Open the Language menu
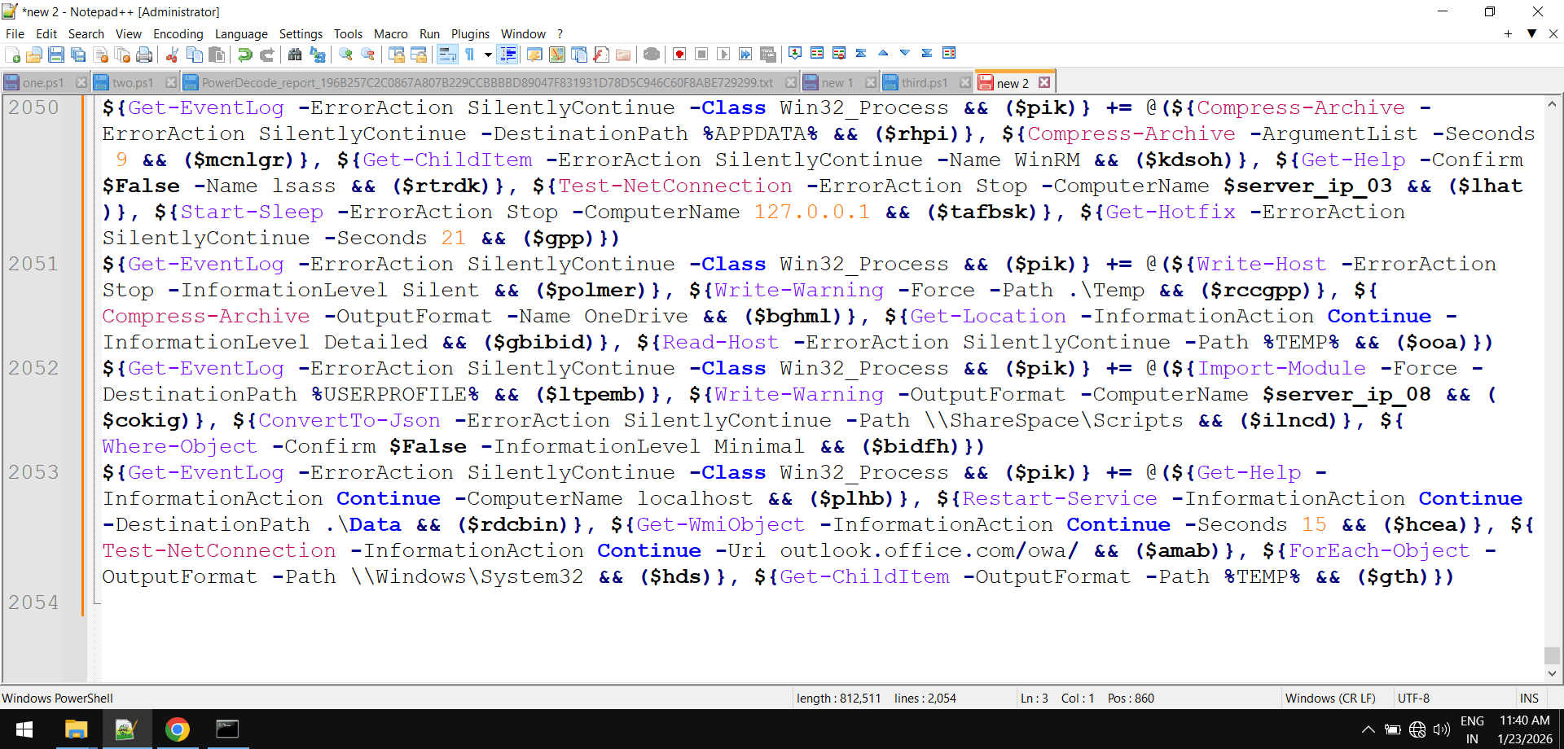The width and height of the screenshot is (1564, 749). coord(241,33)
